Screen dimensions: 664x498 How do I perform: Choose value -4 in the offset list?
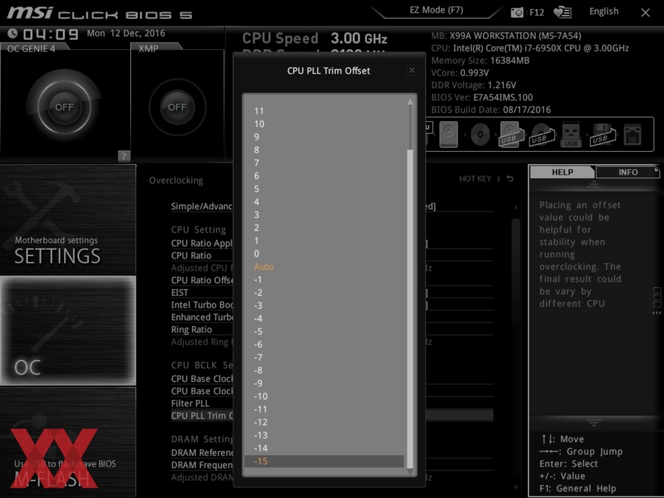[x=324, y=318]
